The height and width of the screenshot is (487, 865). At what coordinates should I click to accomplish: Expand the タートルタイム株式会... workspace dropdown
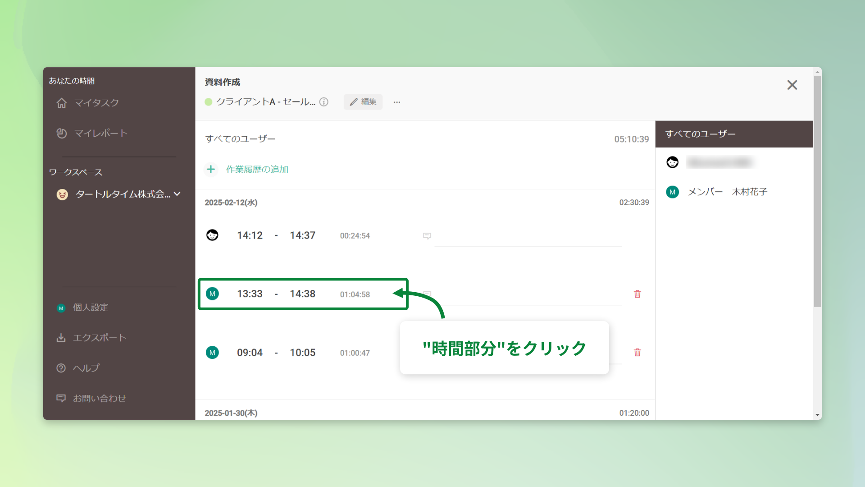pos(178,194)
